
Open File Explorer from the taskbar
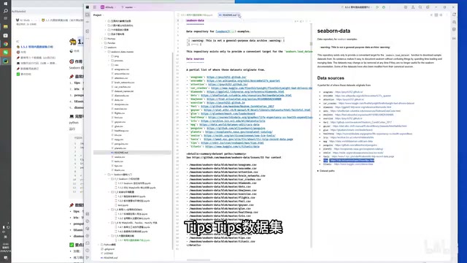[6, 27]
